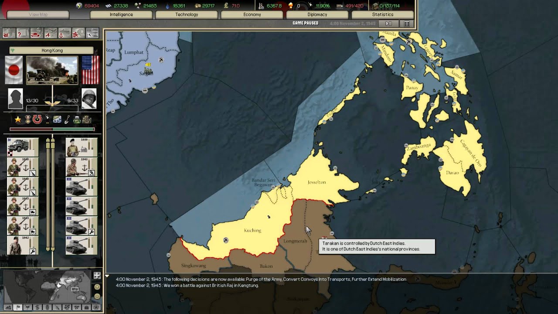Click the Davao province label
The height and width of the screenshot is (314, 558).
tap(453, 173)
